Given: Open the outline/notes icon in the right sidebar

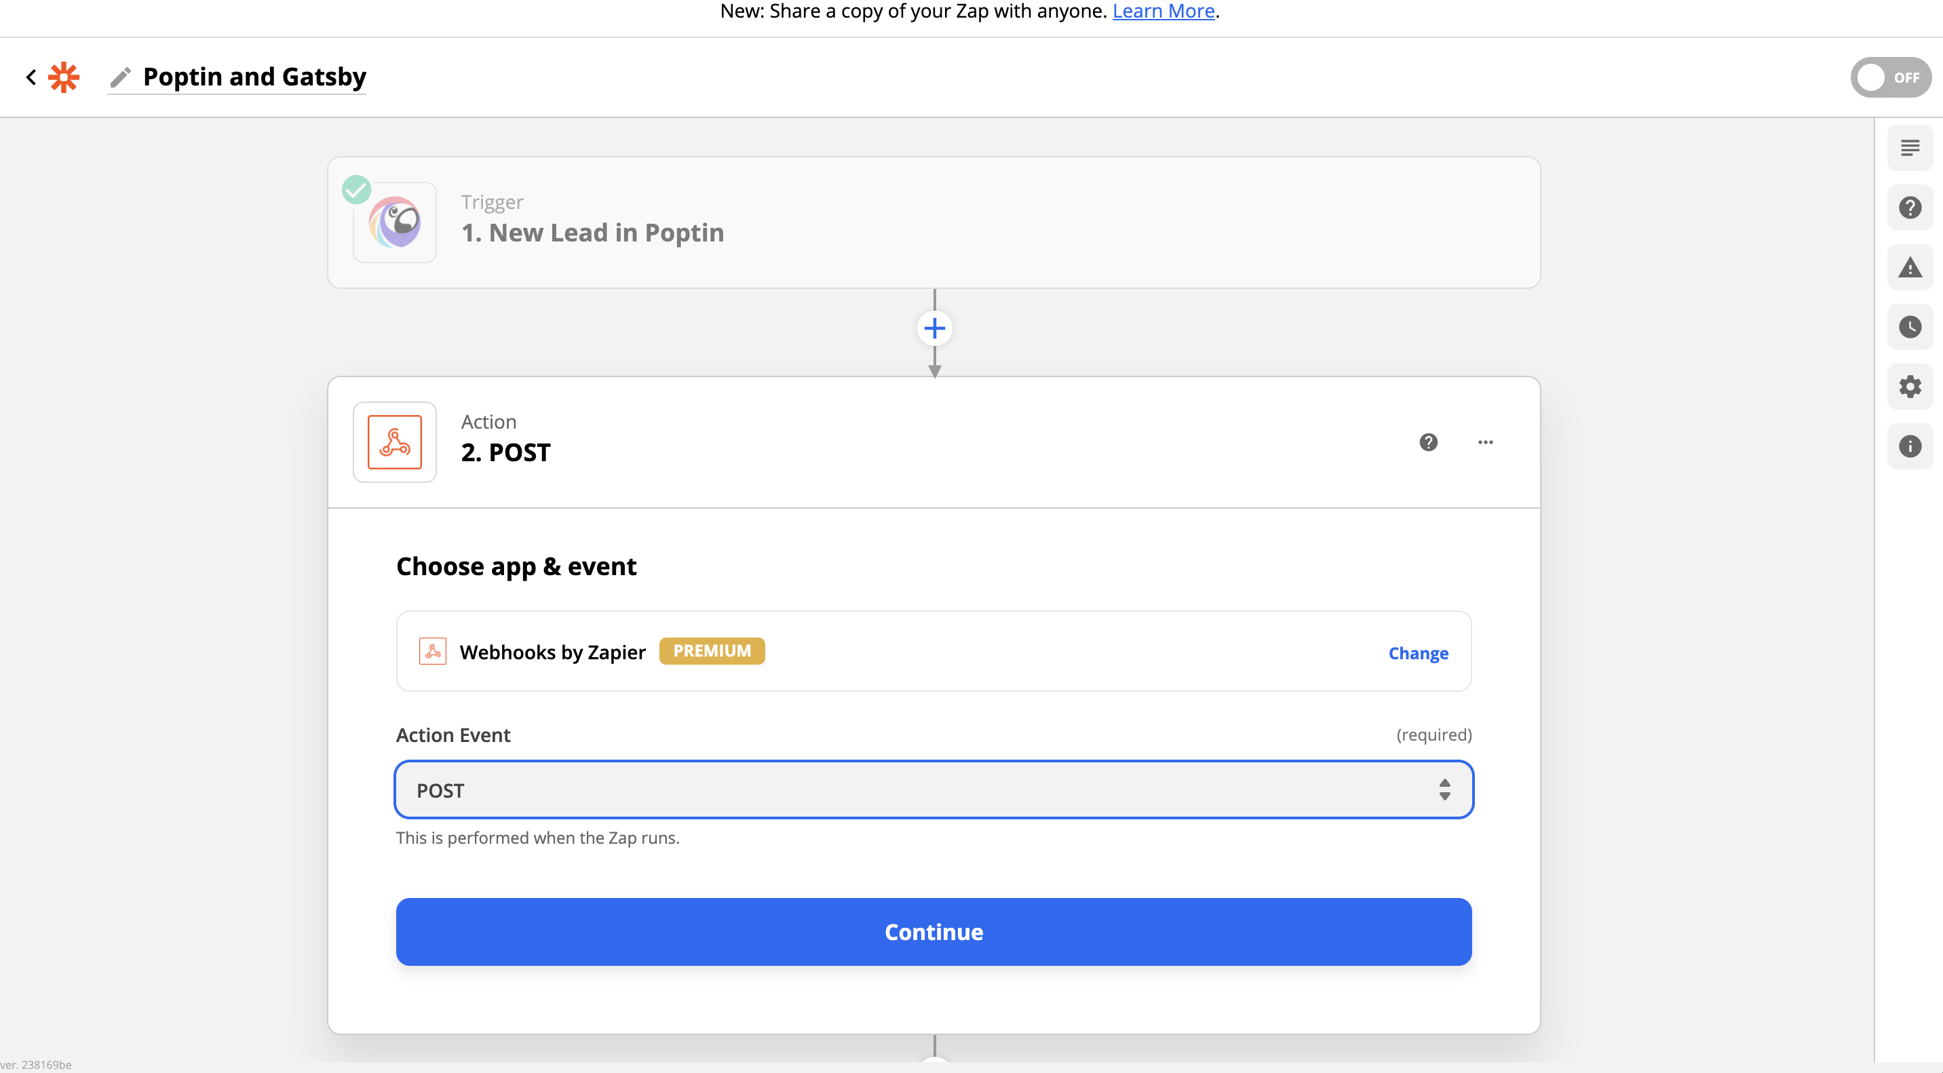Looking at the screenshot, I should (x=1910, y=148).
